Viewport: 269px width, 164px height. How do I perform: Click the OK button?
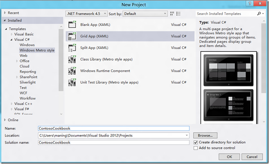pos(229,157)
